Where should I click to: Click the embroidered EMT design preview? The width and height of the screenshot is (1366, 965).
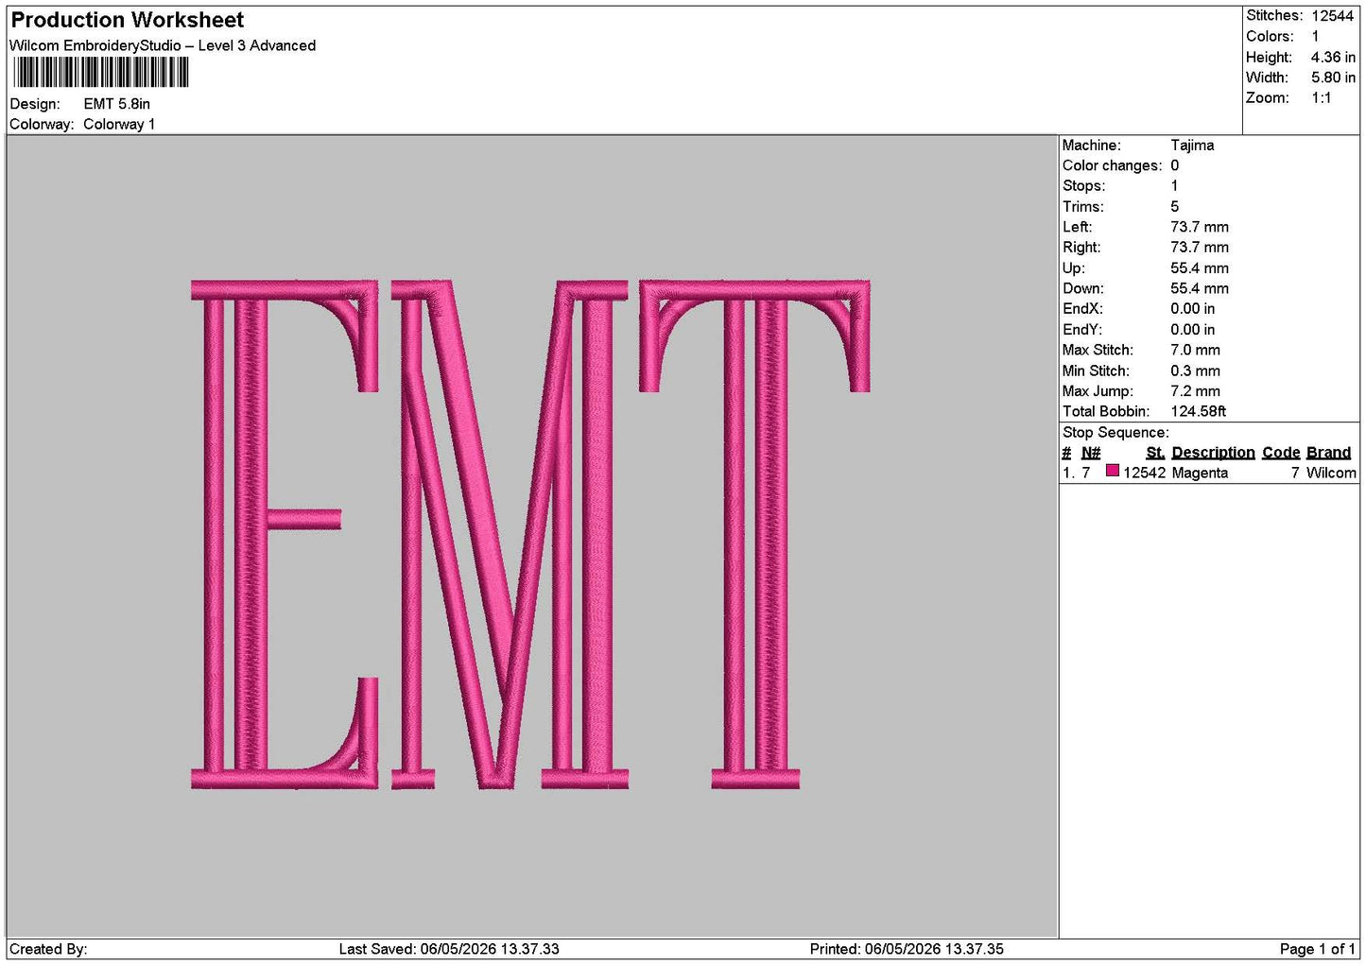pos(530,534)
